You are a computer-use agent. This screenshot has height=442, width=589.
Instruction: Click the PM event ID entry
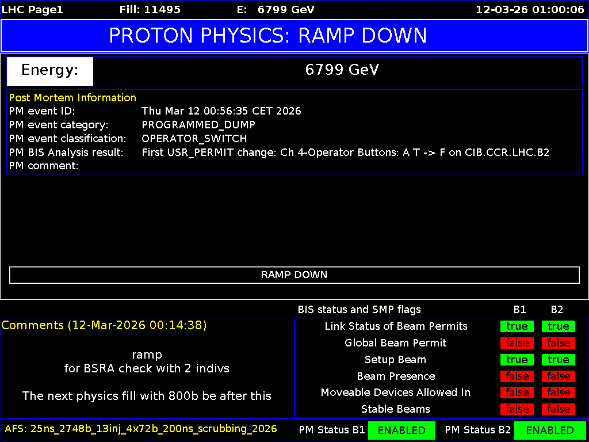(x=221, y=110)
